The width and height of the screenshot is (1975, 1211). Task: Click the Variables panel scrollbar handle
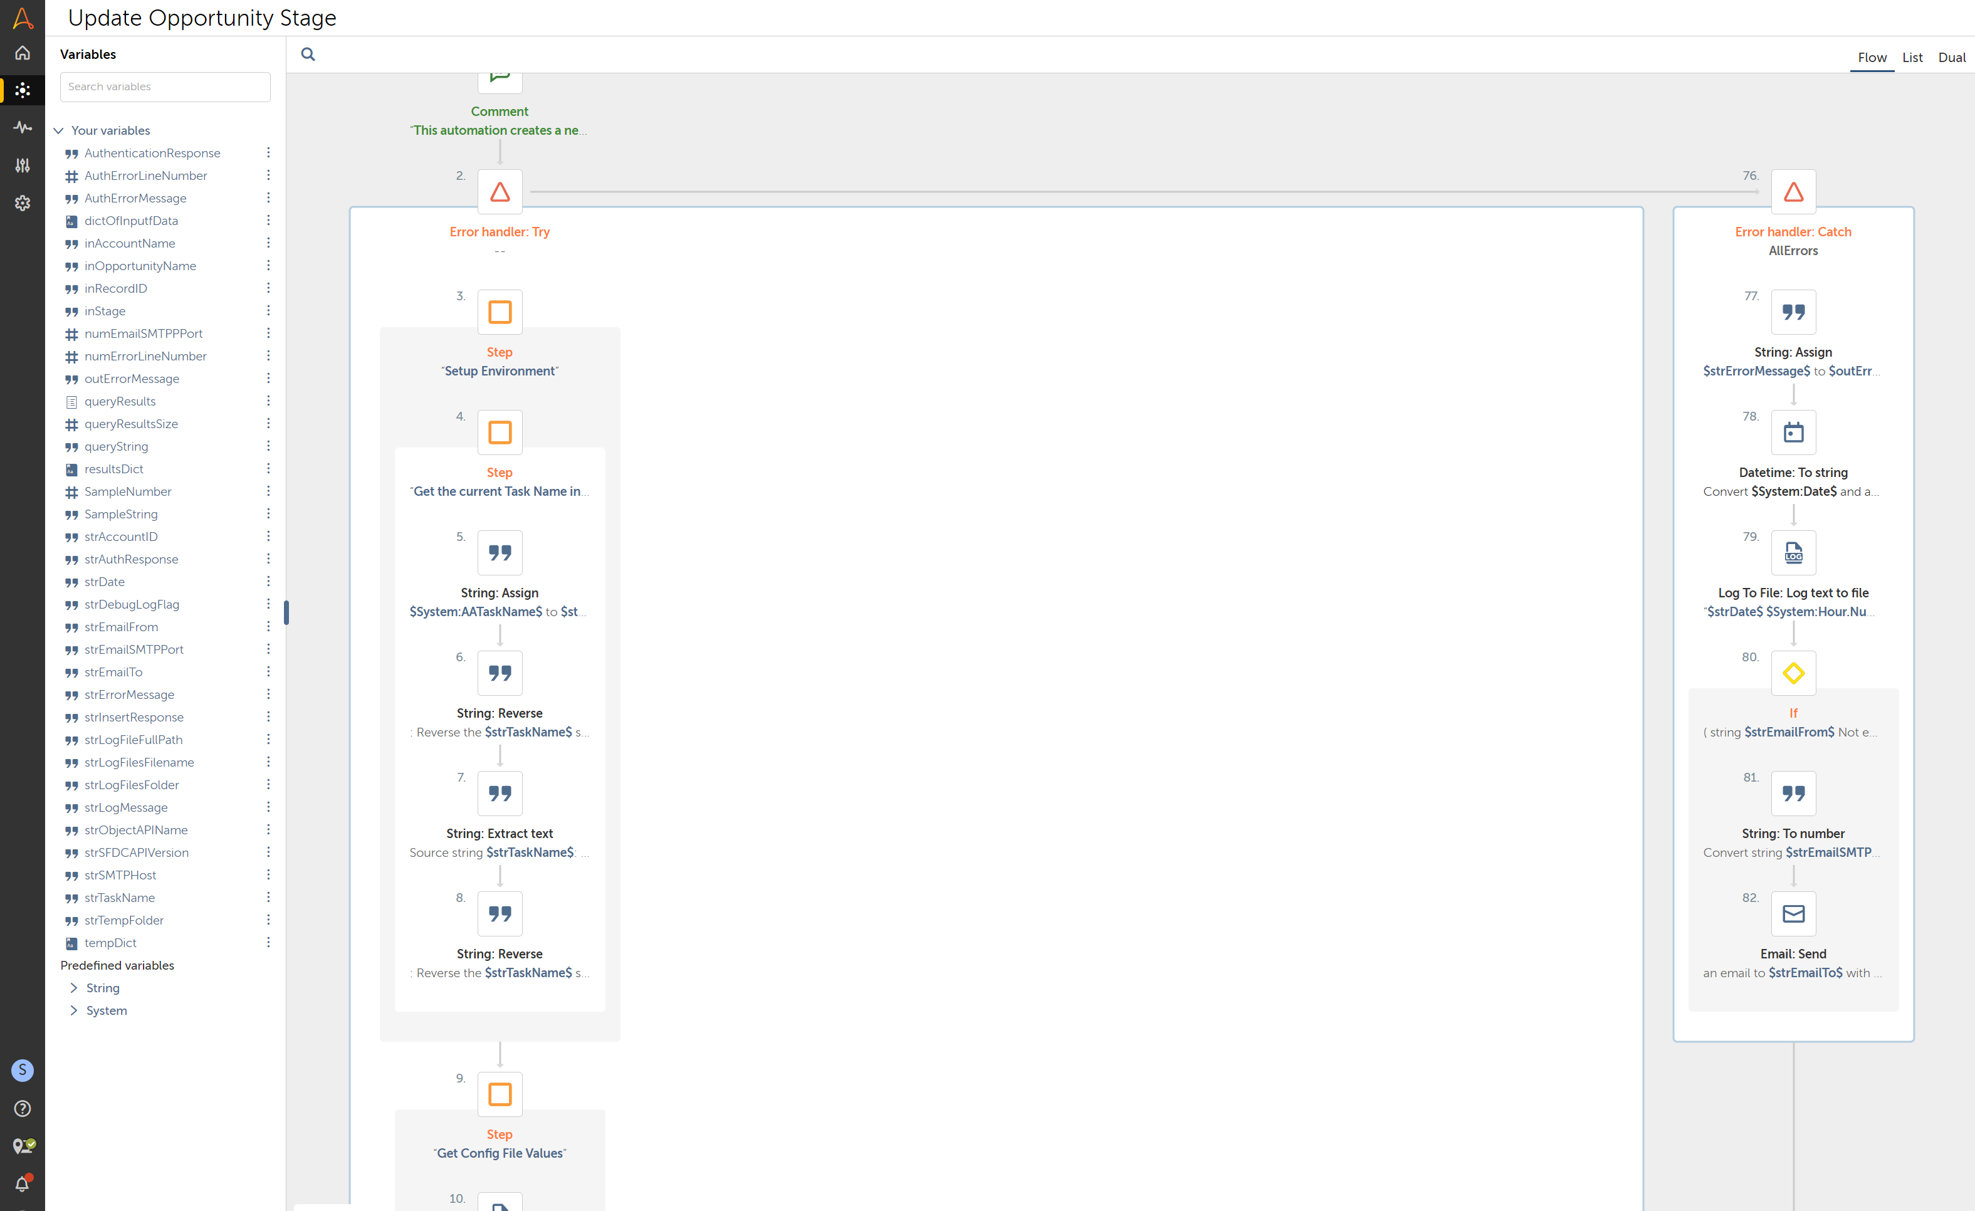tap(286, 612)
